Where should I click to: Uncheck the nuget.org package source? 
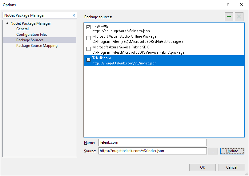coord(89,28)
